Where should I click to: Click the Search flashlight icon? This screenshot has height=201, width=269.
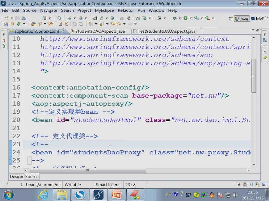coord(40,24)
